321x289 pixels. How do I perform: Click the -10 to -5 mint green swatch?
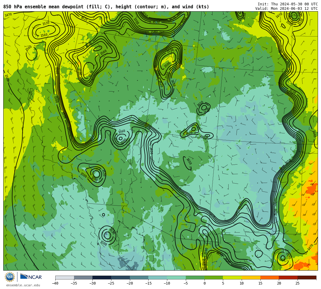(177, 277)
